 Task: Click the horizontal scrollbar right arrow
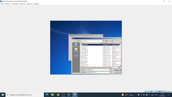(x=119, y=67)
